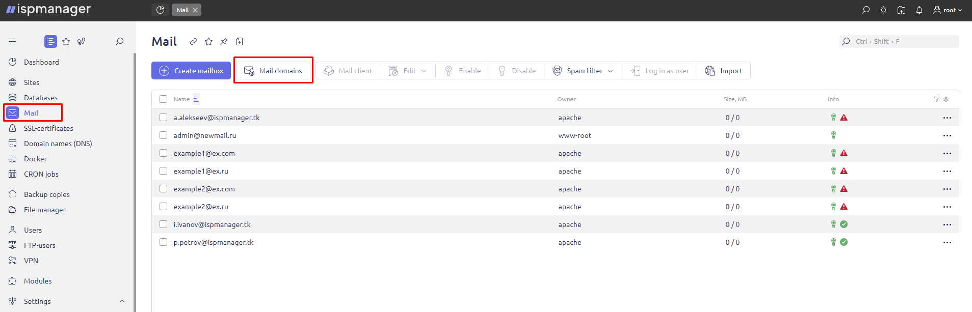
Task: Open Domain names (DNS) in sidebar
Action: [58, 144]
